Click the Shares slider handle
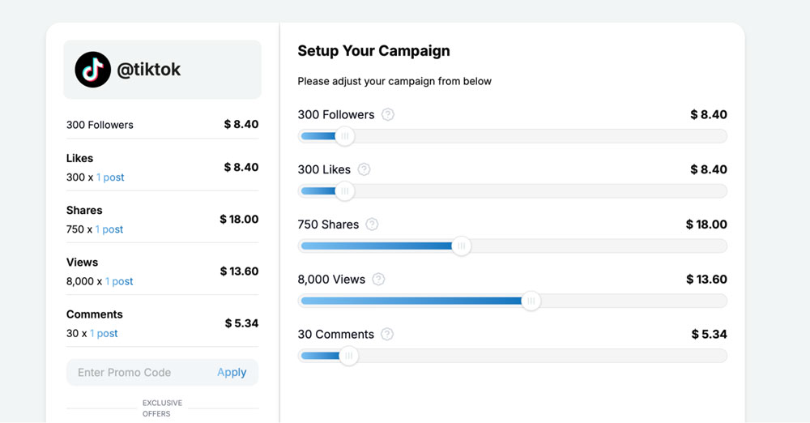Image resolution: width=810 pixels, height=423 pixels. pos(461,246)
